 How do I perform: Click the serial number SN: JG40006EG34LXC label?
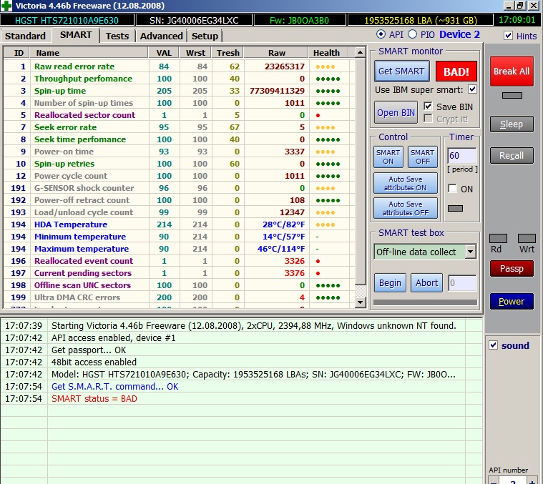194,21
